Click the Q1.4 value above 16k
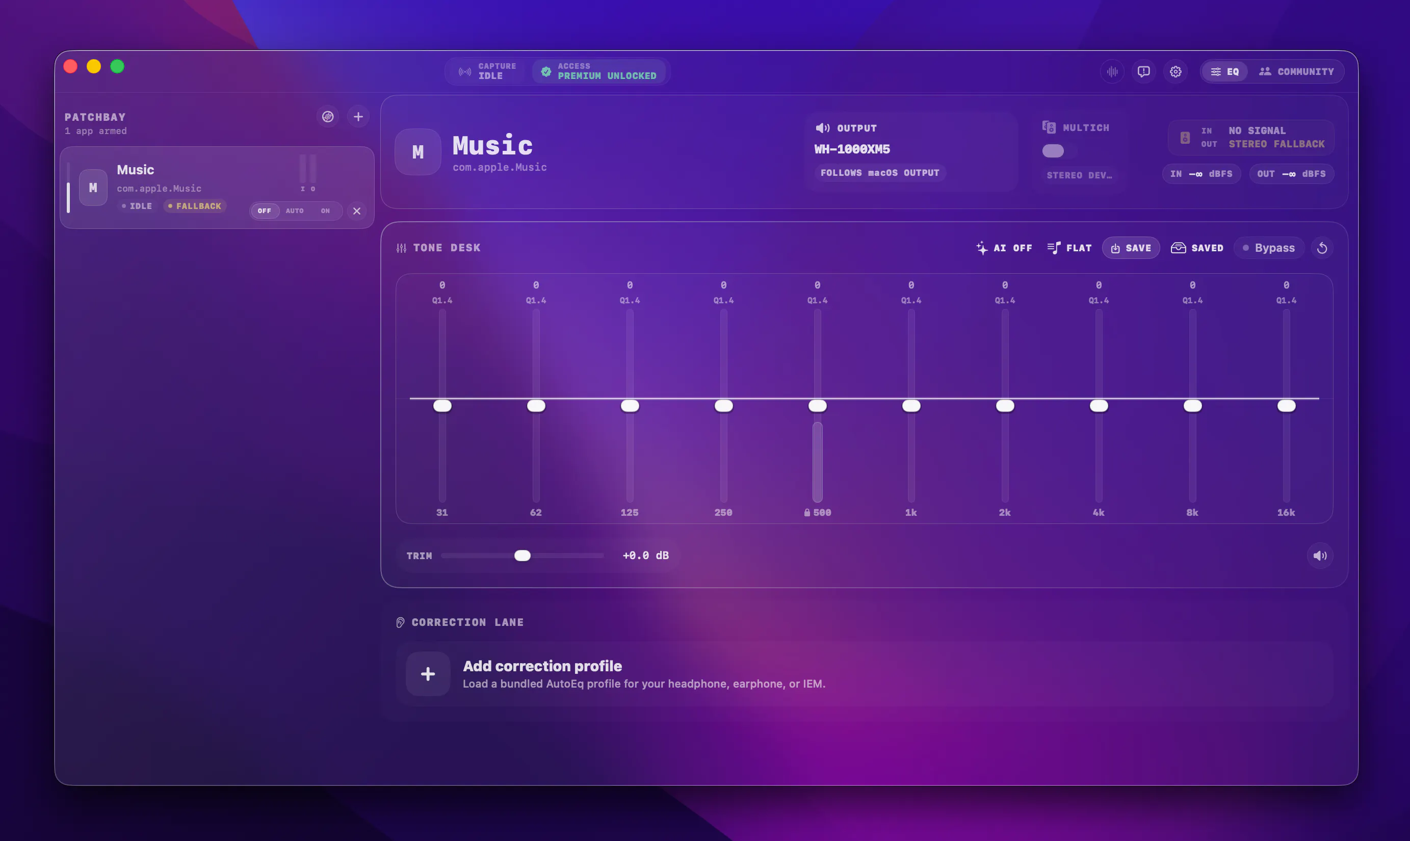Image resolution: width=1410 pixels, height=841 pixels. point(1287,300)
